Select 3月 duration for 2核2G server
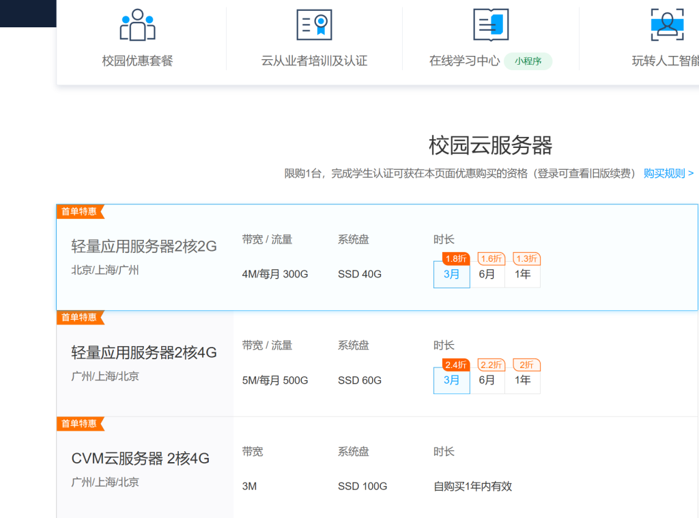The height and width of the screenshot is (518, 699). (452, 274)
